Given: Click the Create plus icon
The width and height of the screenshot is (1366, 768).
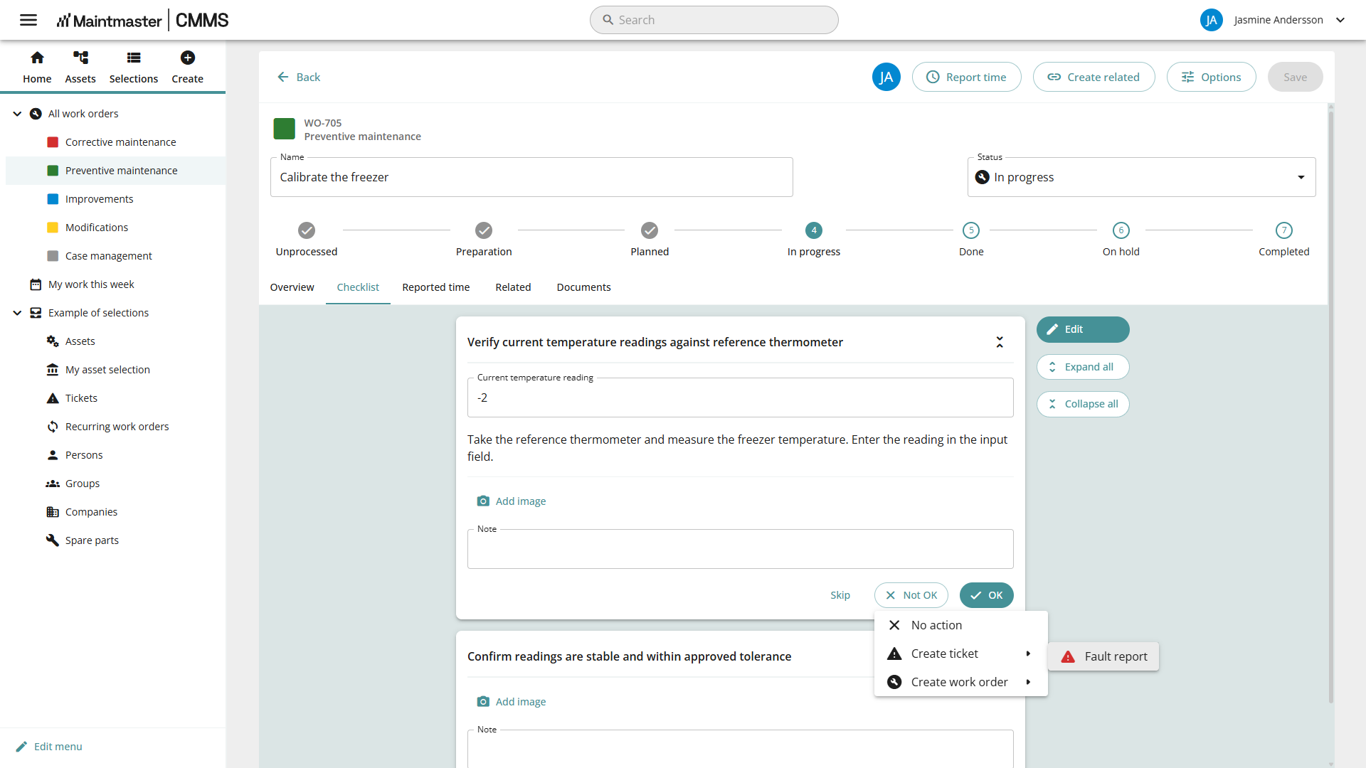Looking at the screenshot, I should (x=188, y=58).
